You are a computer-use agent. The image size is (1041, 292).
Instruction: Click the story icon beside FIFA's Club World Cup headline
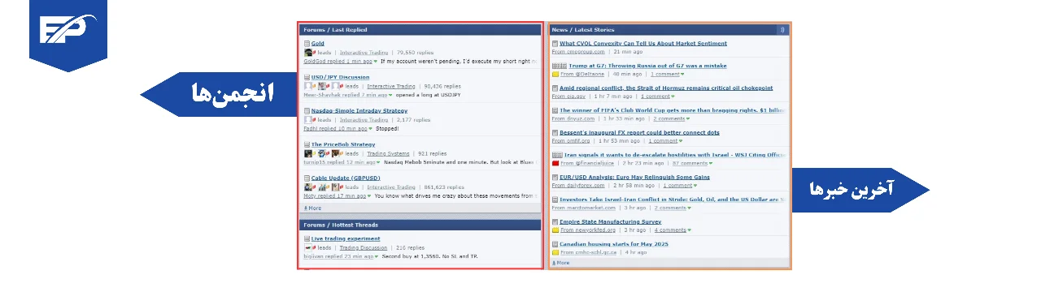point(555,110)
